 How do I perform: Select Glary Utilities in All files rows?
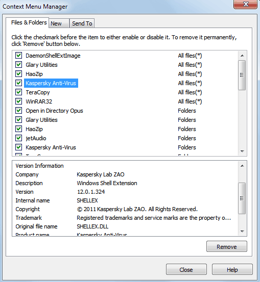41,65
